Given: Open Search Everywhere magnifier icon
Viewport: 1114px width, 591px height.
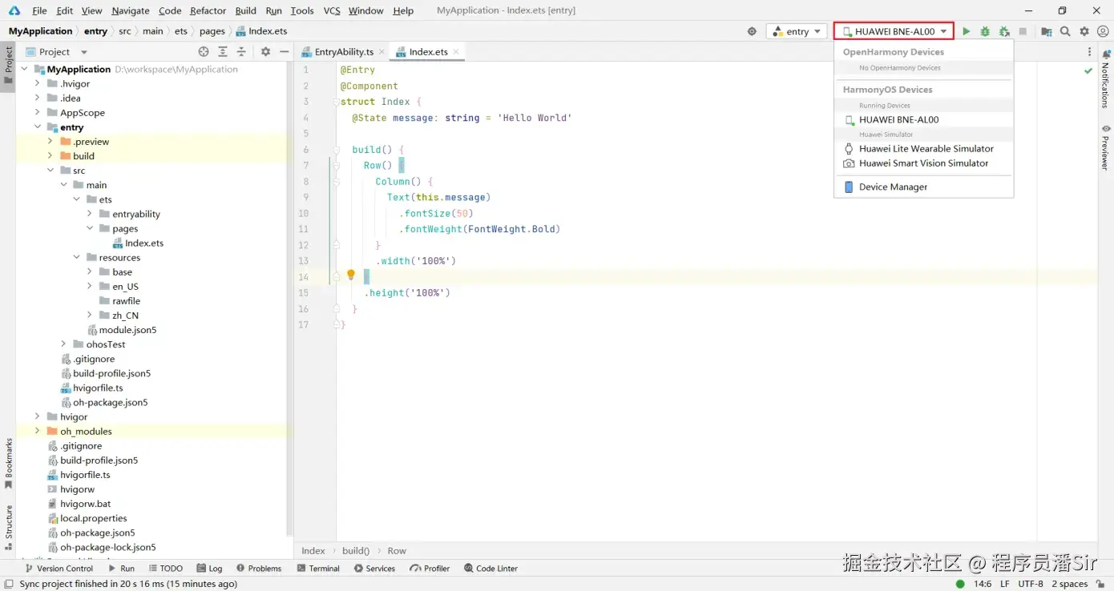Looking at the screenshot, I should click(1065, 31).
